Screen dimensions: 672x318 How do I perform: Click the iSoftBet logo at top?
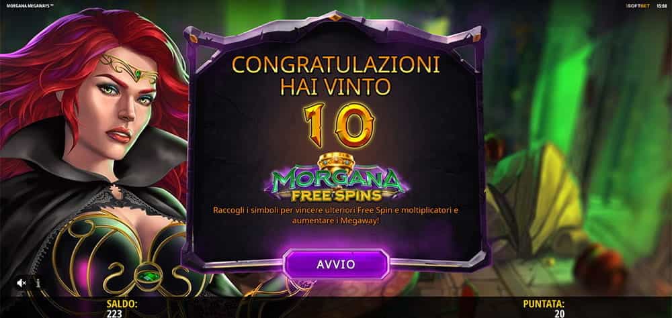638,6
